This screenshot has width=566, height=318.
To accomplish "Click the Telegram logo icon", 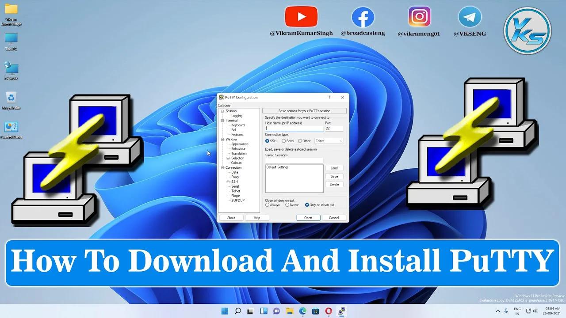I will [x=470, y=18].
